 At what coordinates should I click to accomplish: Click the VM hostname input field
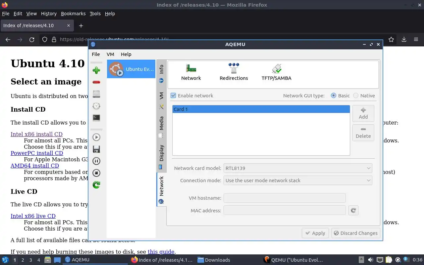click(x=285, y=198)
